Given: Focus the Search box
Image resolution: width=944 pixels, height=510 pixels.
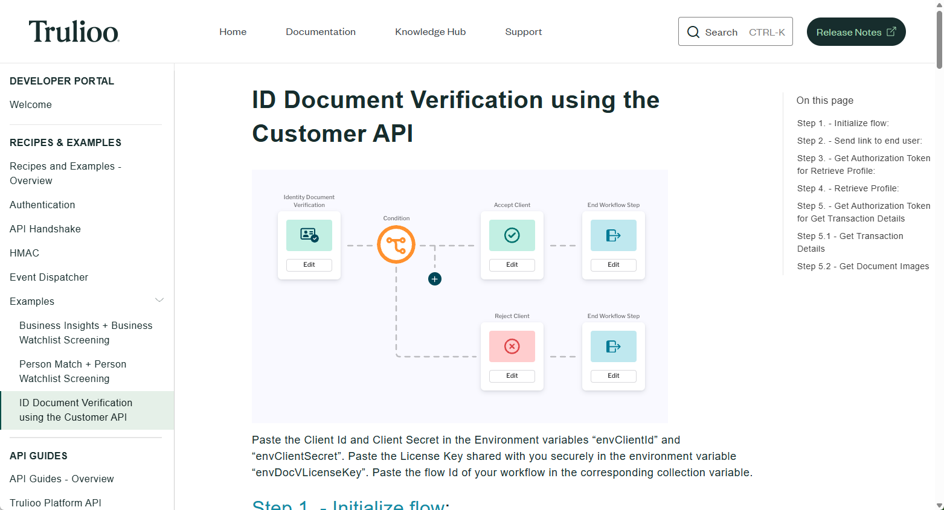Looking at the screenshot, I should click(x=736, y=32).
